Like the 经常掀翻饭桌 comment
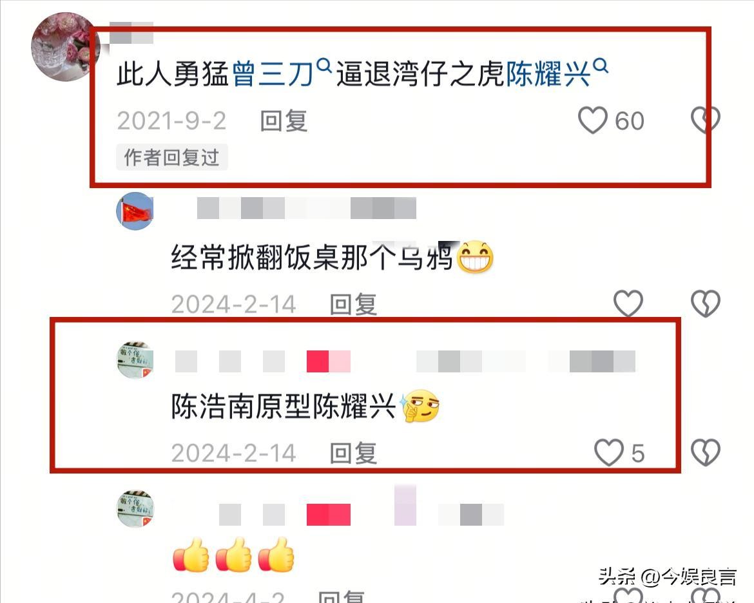The image size is (754, 603). [x=628, y=303]
